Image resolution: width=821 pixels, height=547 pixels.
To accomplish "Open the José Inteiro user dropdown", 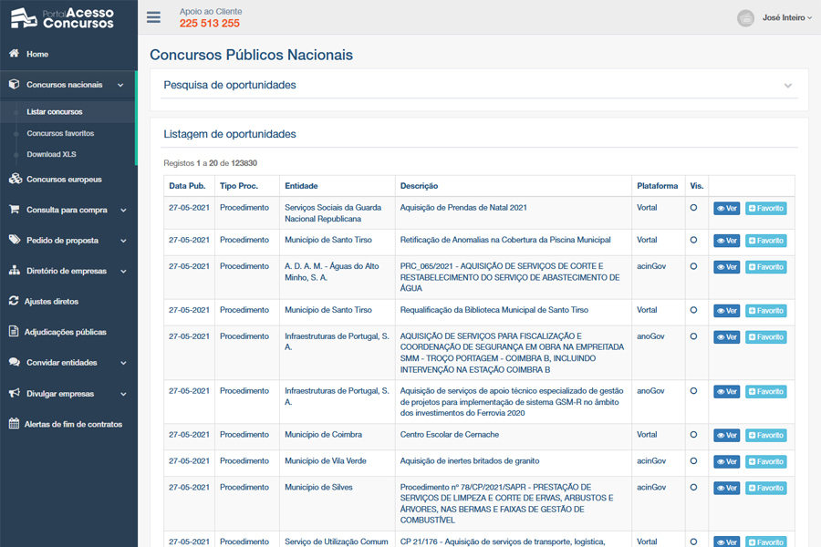I will [x=787, y=18].
